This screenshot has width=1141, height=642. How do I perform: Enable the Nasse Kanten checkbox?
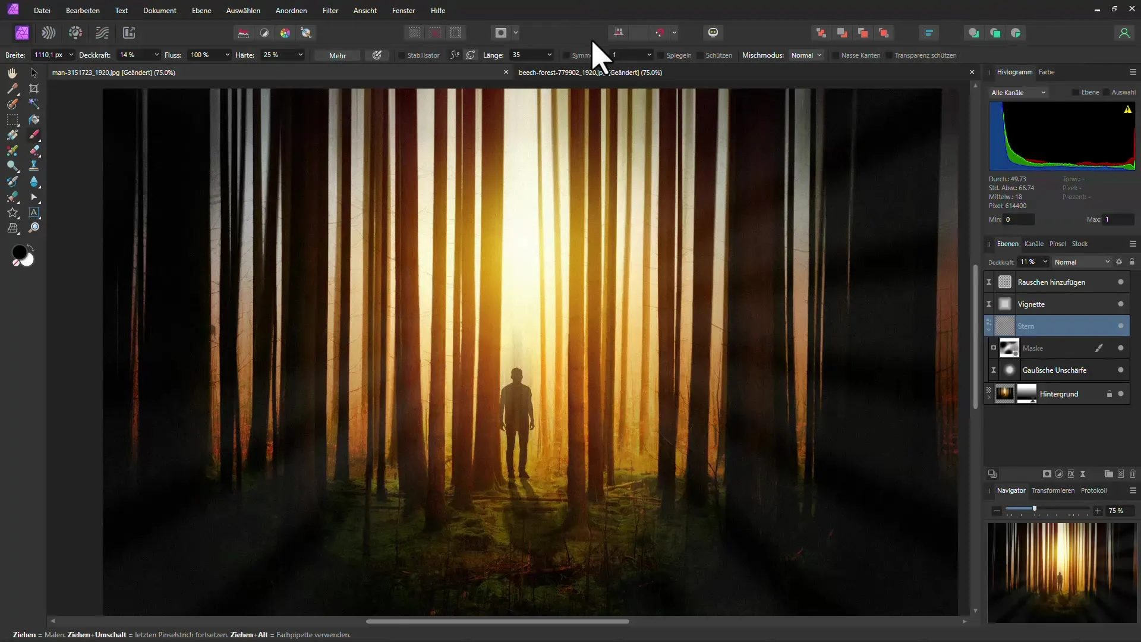click(836, 55)
